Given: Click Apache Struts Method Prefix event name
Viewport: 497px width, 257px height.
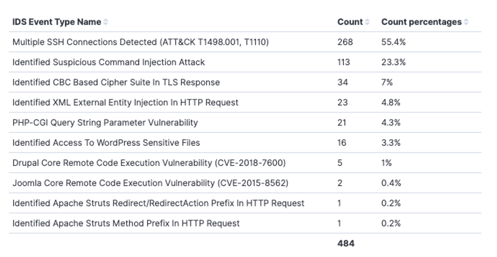Looking at the screenshot, I should (126, 224).
